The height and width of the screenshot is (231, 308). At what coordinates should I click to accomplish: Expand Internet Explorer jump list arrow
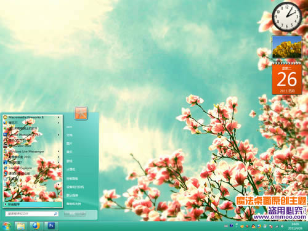(x=59, y=168)
